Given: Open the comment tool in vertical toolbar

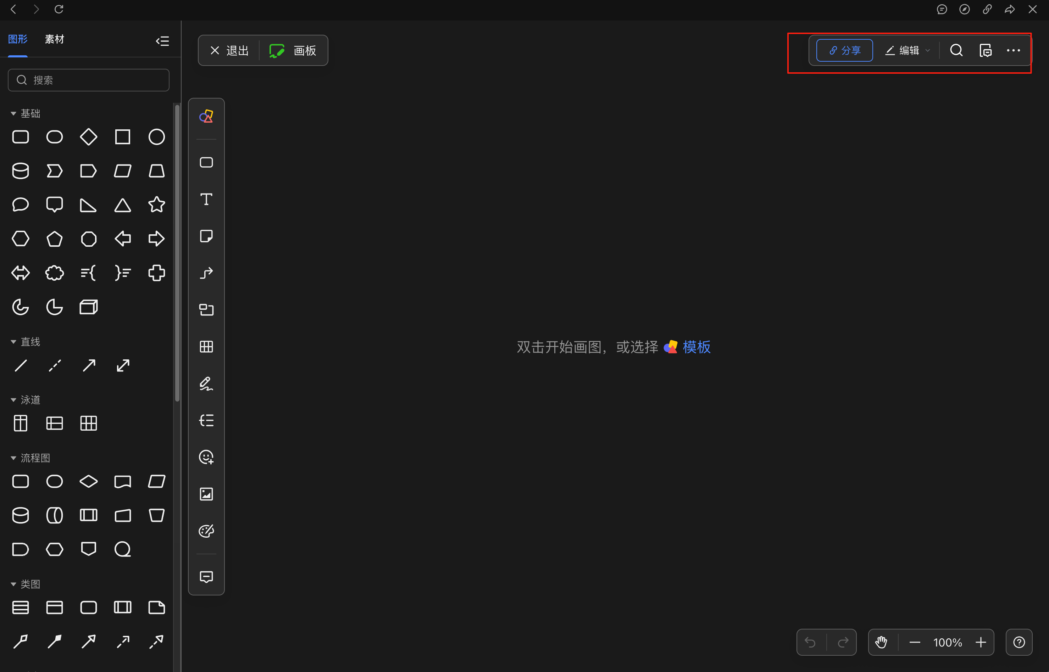Looking at the screenshot, I should pyautogui.click(x=206, y=577).
